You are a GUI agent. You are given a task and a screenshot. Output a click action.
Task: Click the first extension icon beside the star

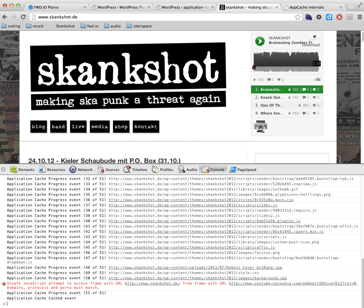[309, 17]
